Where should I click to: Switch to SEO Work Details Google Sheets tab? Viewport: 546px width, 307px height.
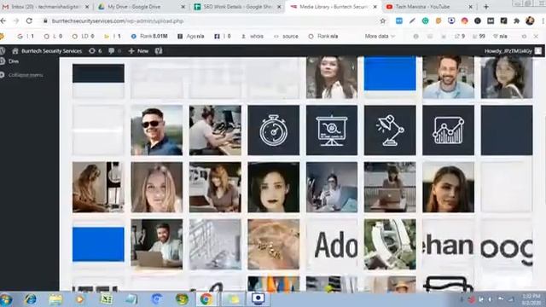pos(237,7)
